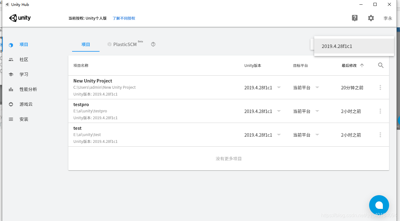Image resolution: width=400 pixels, height=221 pixels.
Task: Expand Unity version dropdown for New Unity Project
Action: point(279,87)
